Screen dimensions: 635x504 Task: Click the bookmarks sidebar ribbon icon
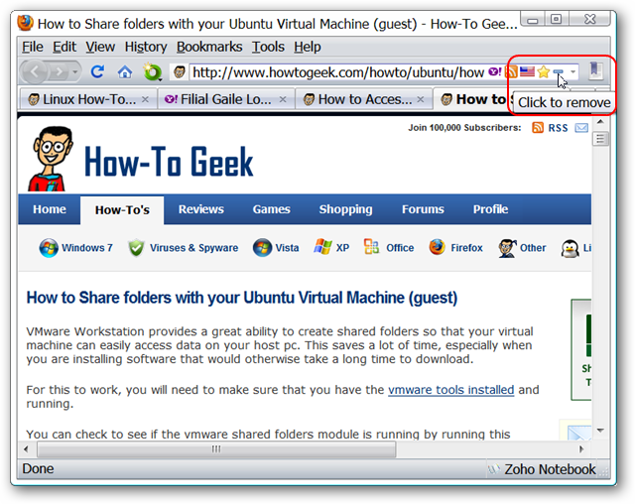[595, 70]
